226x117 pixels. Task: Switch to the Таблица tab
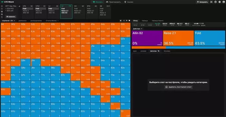[x=145, y=21]
